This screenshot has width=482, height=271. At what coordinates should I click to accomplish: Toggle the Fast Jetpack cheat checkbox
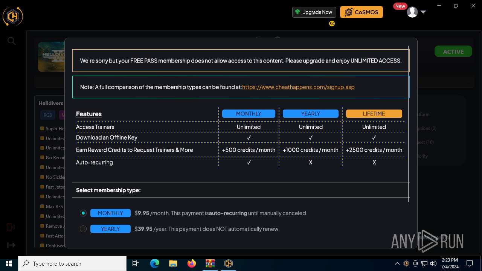point(42,187)
